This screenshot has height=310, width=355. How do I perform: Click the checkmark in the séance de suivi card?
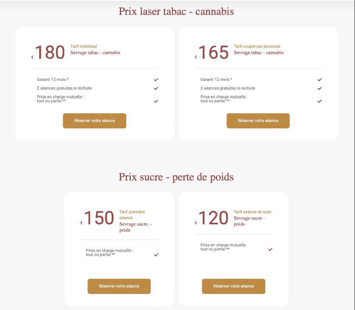coord(270,249)
